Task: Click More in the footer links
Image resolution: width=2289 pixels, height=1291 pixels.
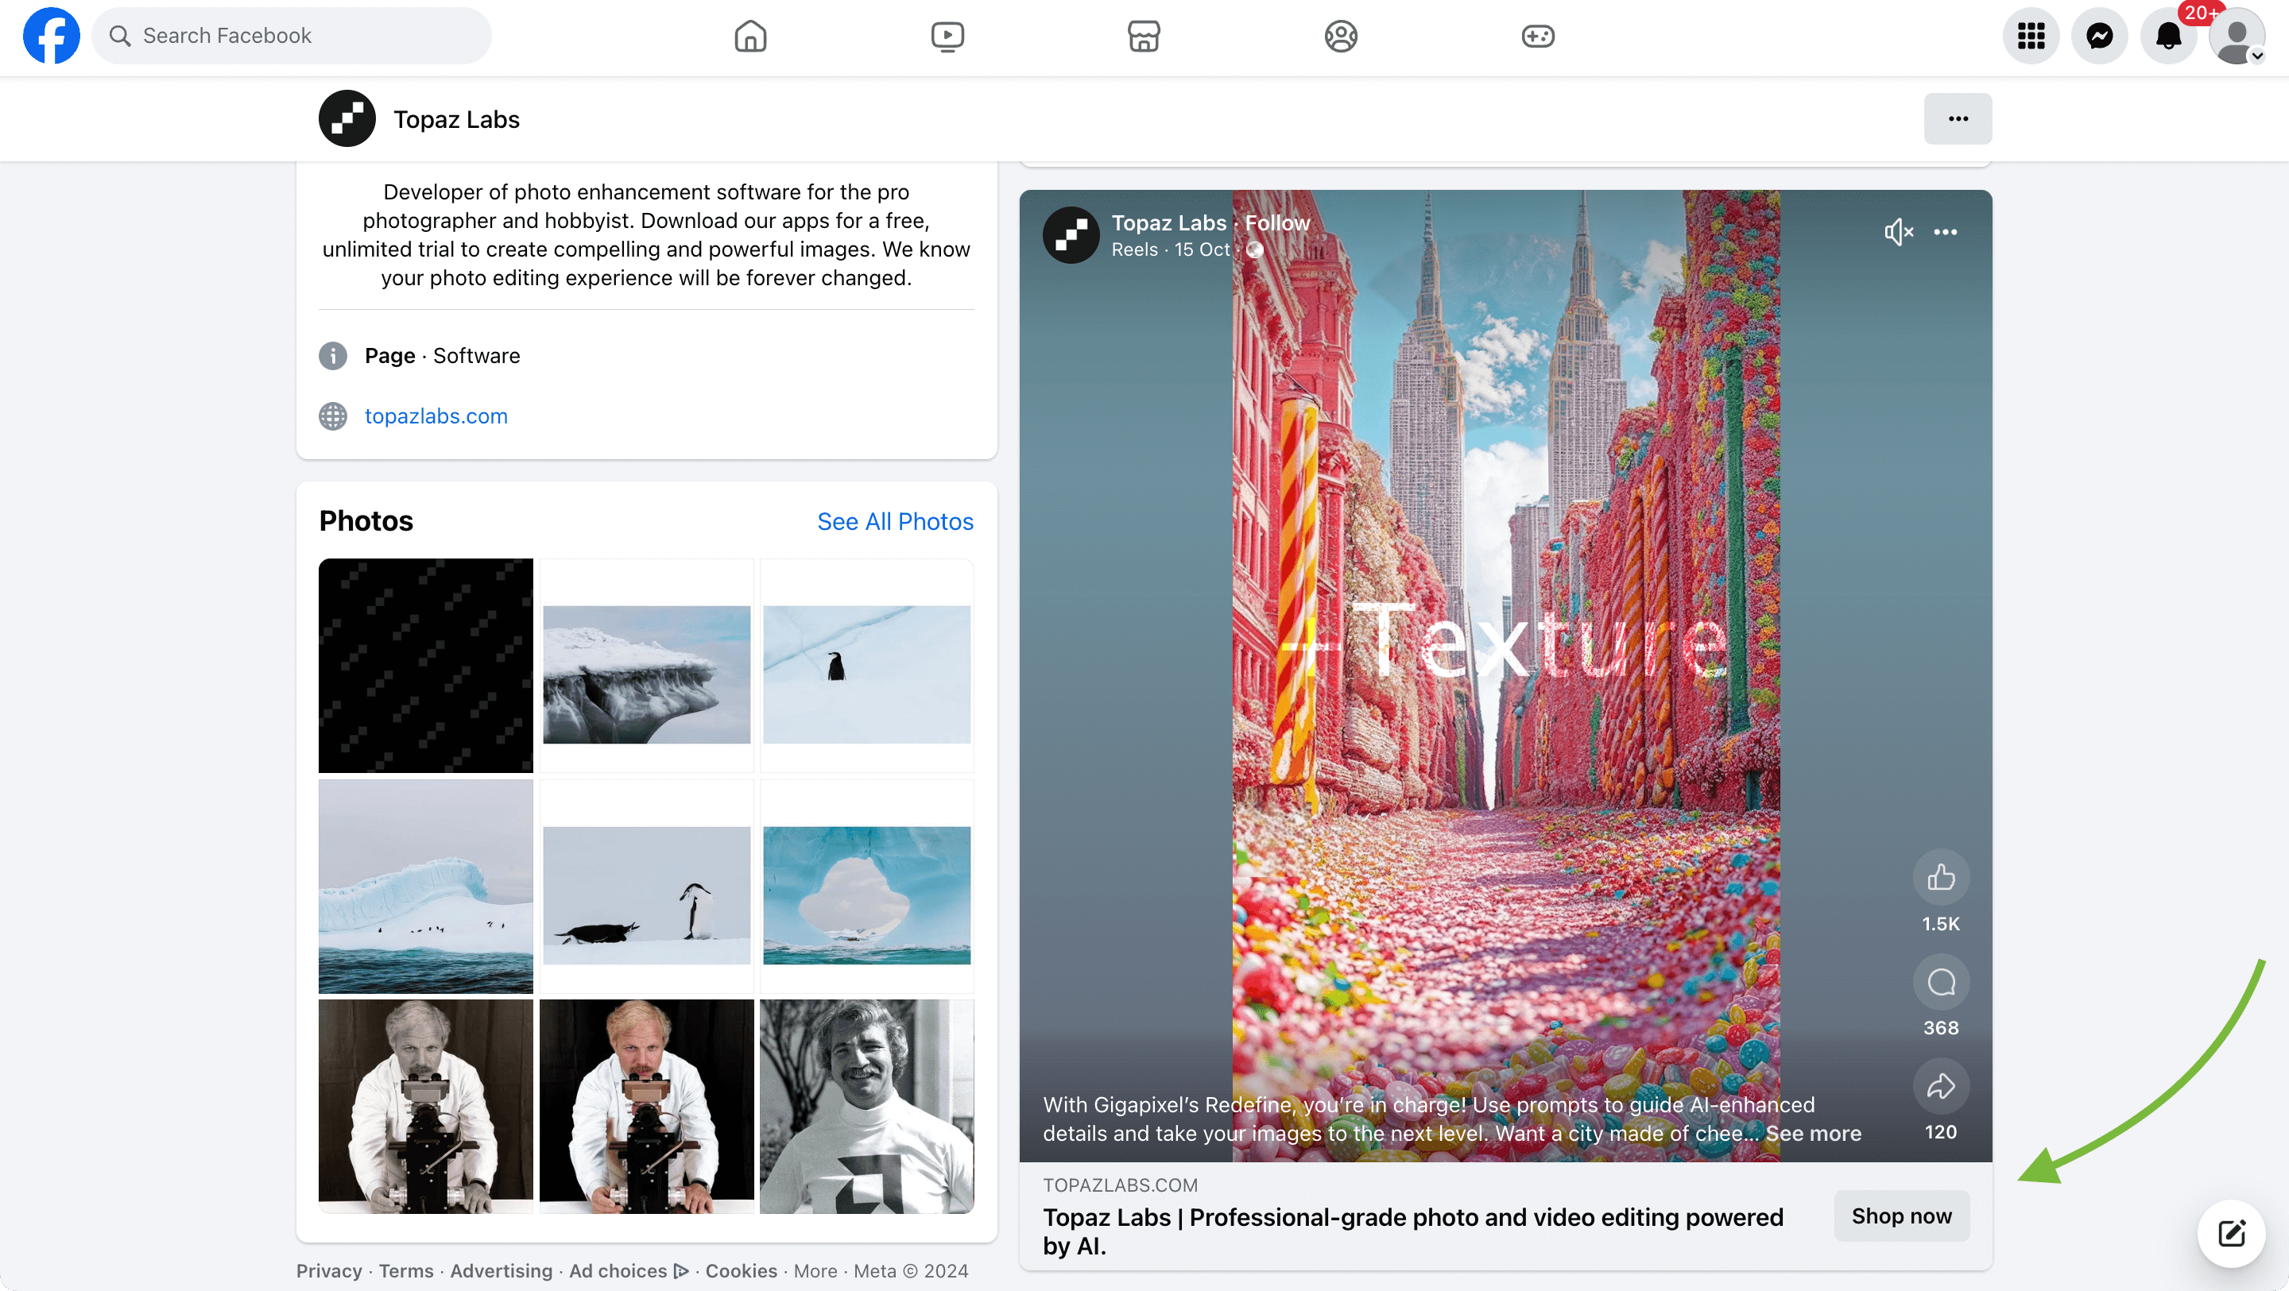Action: [815, 1270]
